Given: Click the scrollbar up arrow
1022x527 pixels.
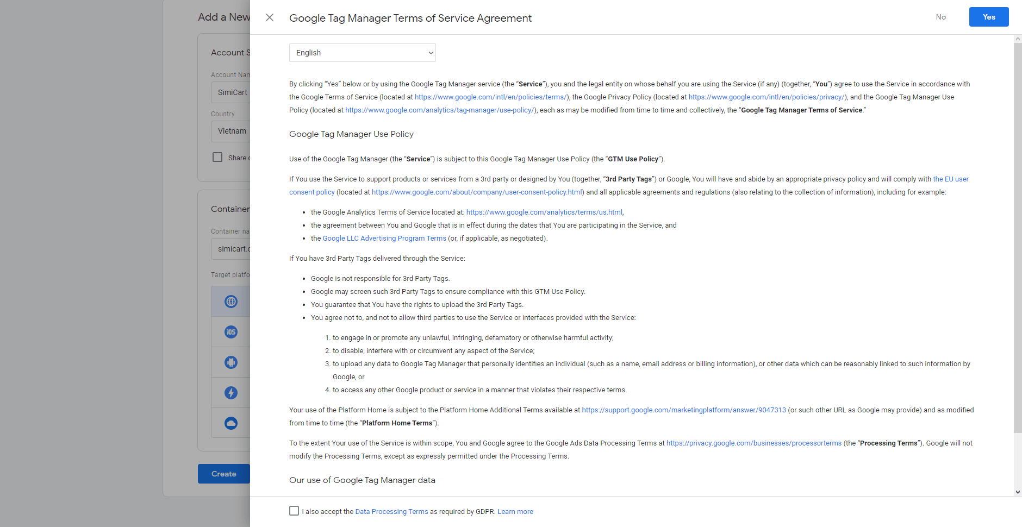Looking at the screenshot, I should 1018,39.
